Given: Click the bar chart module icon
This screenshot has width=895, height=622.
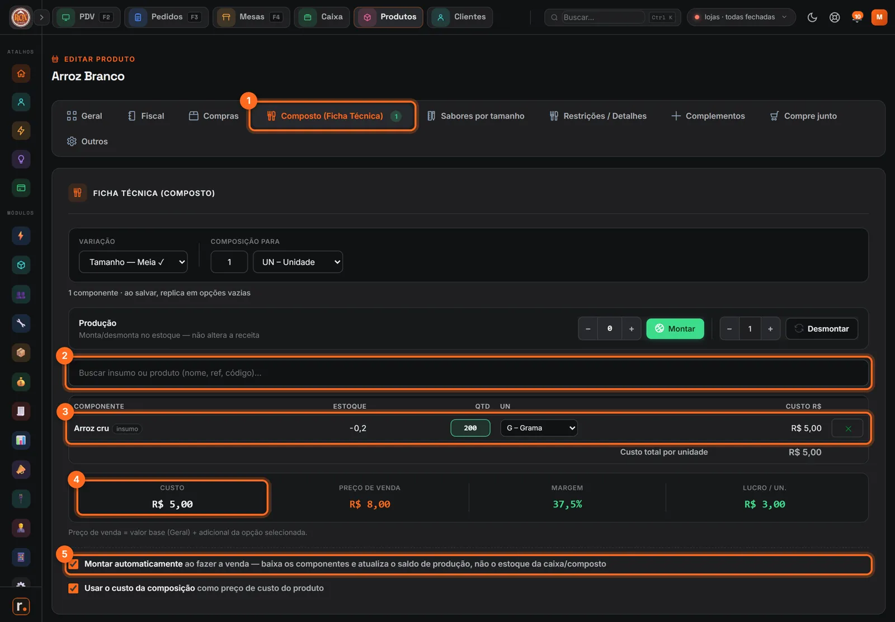Looking at the screenshot, I should (21, 440).
